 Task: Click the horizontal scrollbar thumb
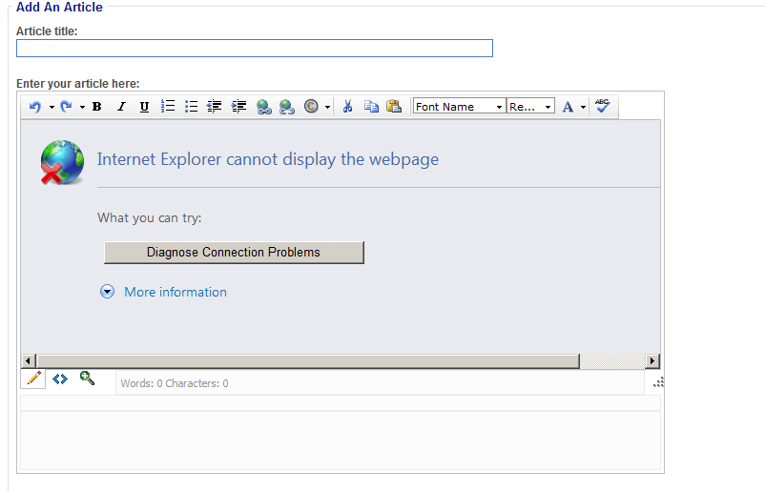pyautogui.click(x=308, y=360)
